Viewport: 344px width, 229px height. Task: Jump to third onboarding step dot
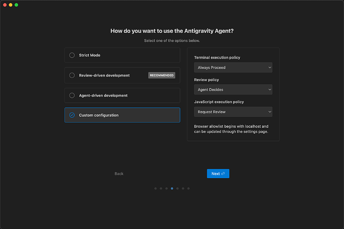[x=167, y=189]
